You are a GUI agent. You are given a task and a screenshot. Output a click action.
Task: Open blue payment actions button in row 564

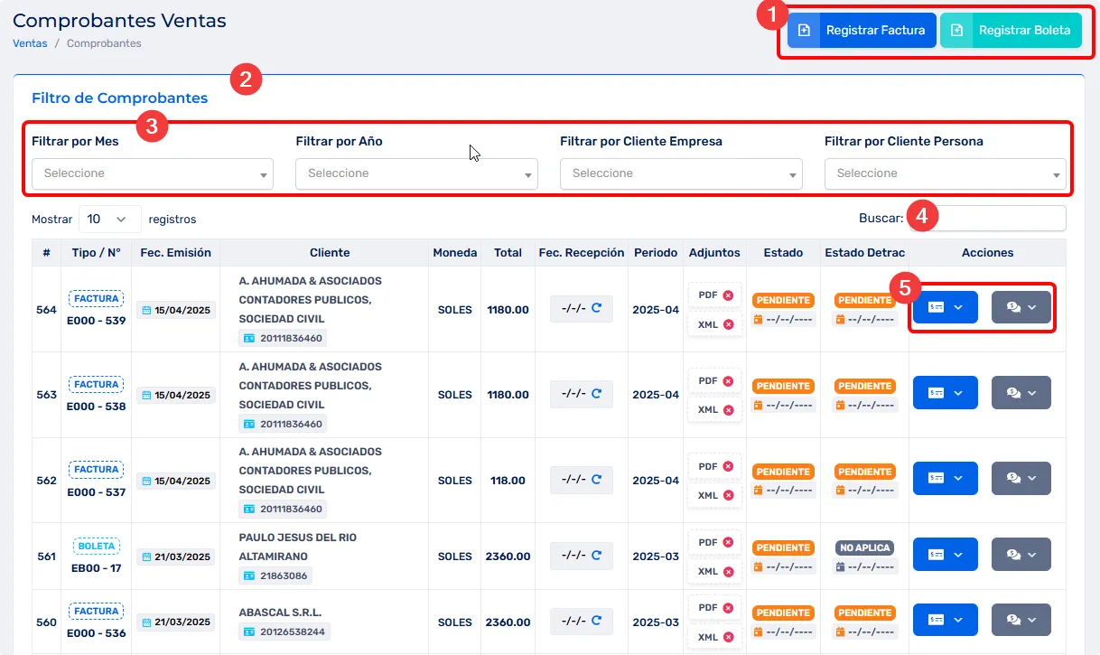pyautogui.click(x=945, y=308)
